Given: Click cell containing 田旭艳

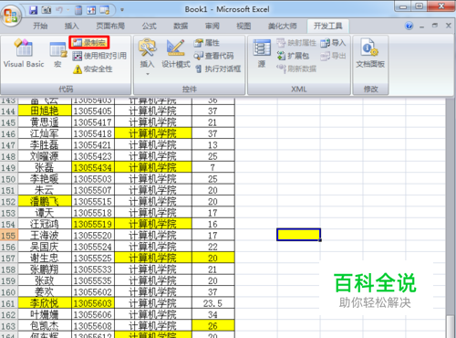Looking at the screenshot, I should (x=45, y=111).
